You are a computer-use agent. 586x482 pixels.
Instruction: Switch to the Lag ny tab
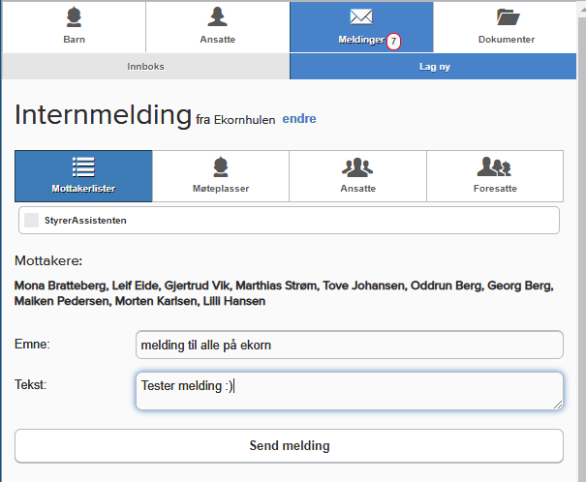tap(433, 67)
